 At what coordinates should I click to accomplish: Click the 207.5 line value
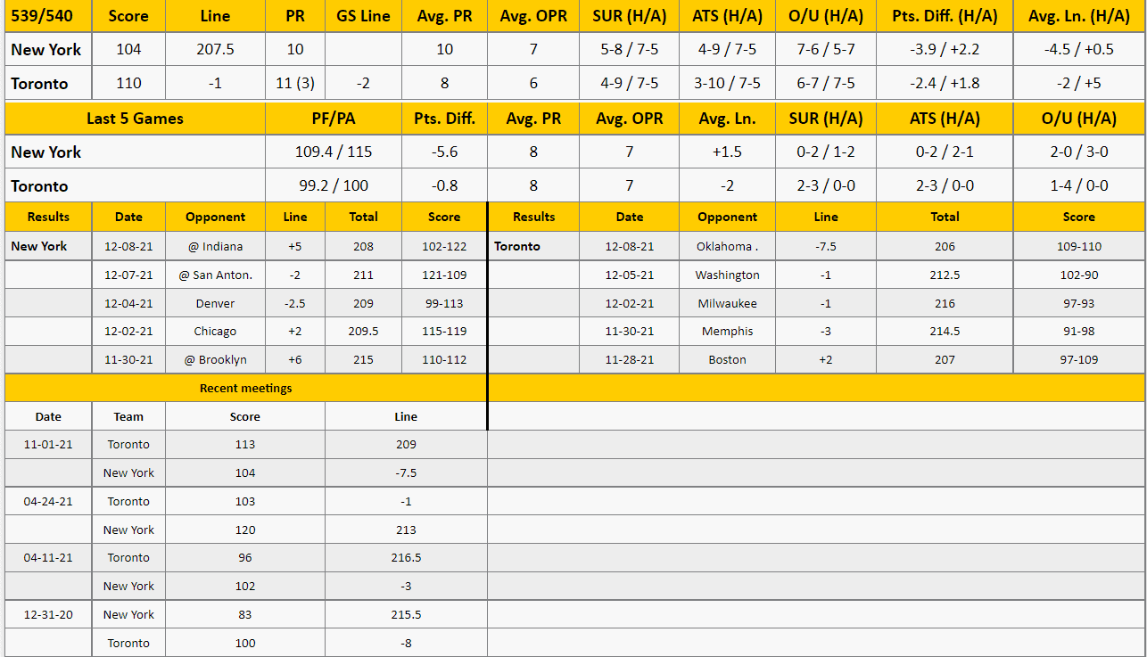pos(215,50)
